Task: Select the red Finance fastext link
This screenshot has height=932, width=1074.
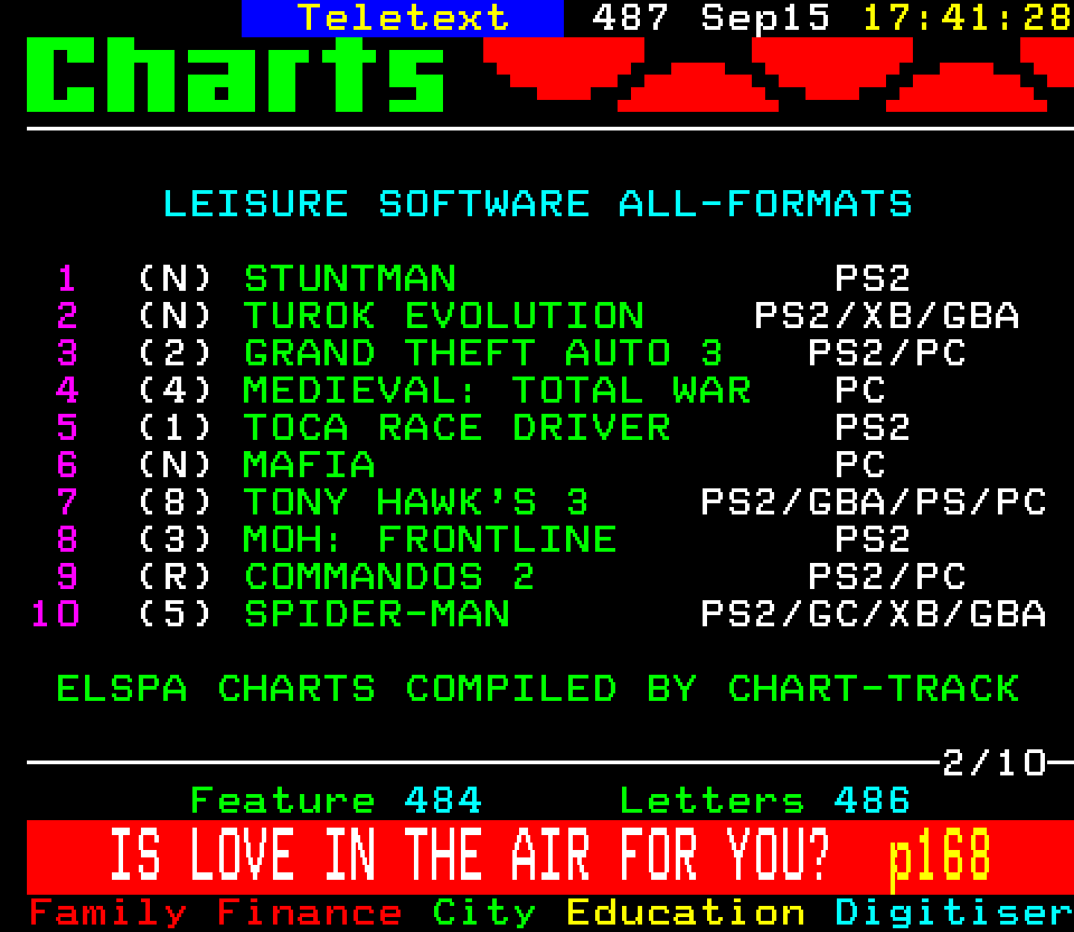Action: coord(310,914)
